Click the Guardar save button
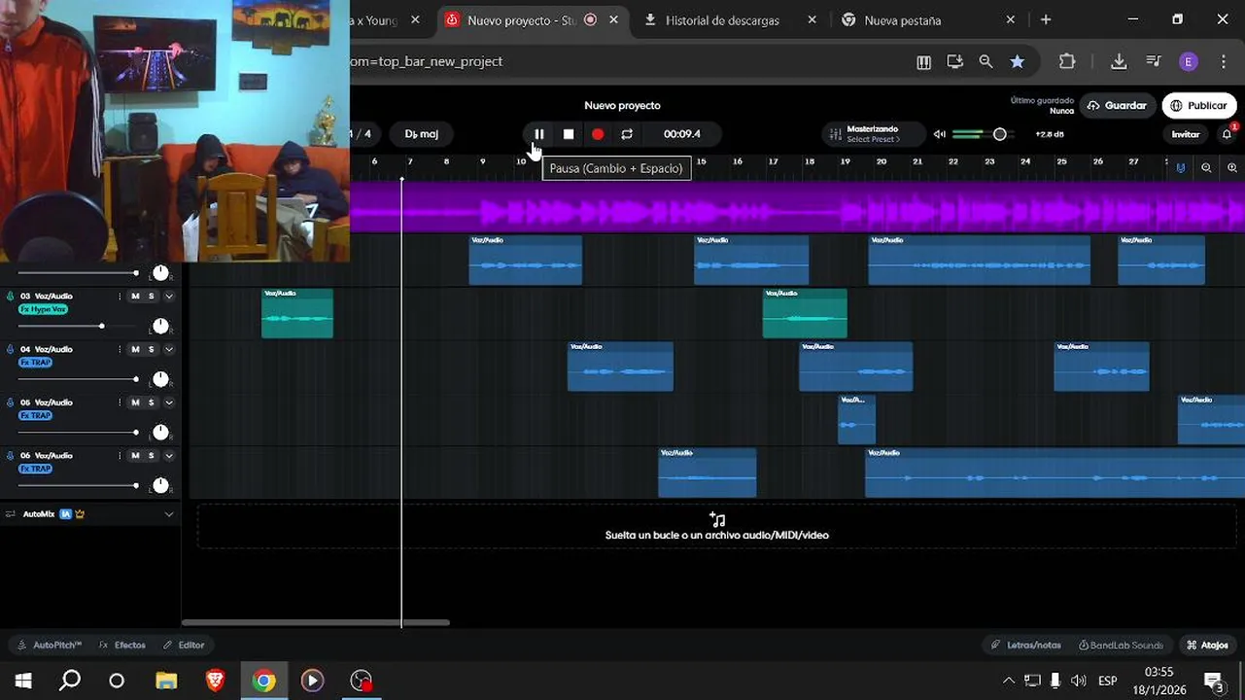The height and width of the screenshot is (700, 1245). point(1116,106)
